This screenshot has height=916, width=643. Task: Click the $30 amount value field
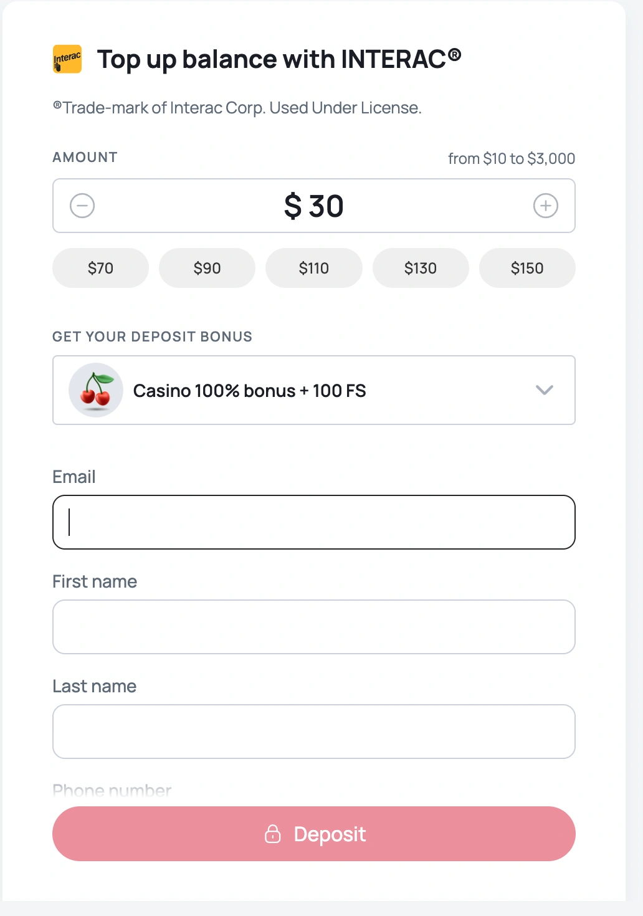[x=313, y=206]
